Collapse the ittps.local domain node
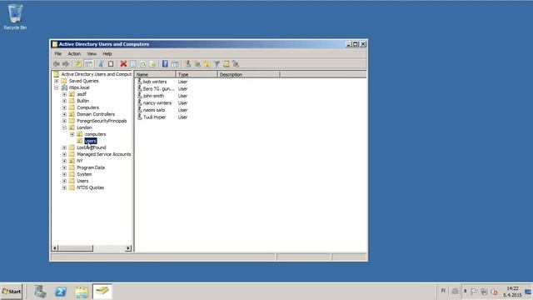 click(57, 87)
